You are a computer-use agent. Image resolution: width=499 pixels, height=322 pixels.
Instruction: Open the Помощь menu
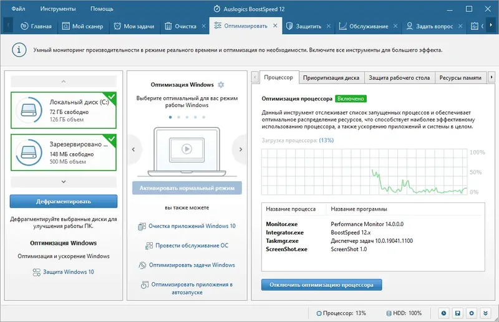point(102,9)
